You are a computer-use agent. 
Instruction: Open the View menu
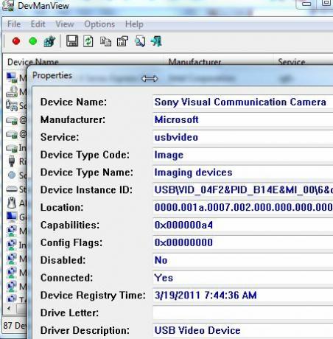point(65,24)
